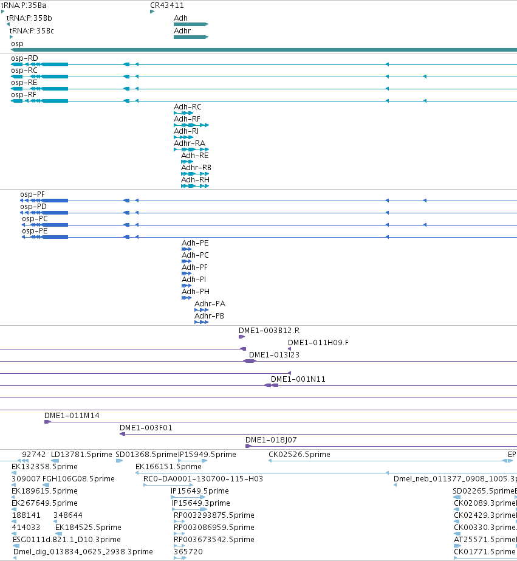Click the 365720 EST label

click(188, 552)
